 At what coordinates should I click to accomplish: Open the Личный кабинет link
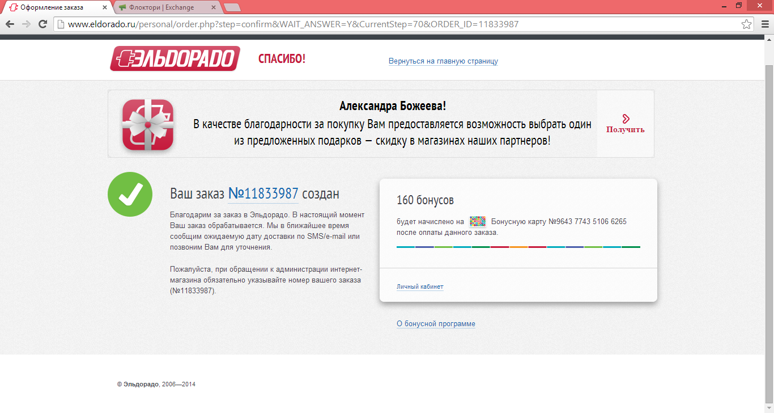click(420, 287)
